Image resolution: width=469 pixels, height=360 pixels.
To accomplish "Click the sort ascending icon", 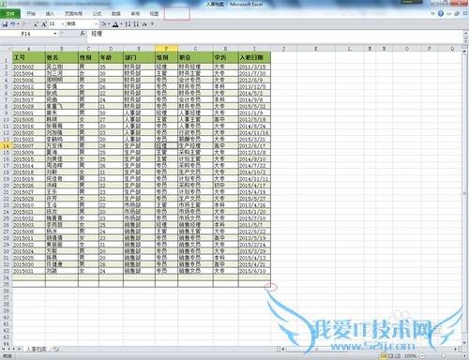I will click(x=128, y=24).
